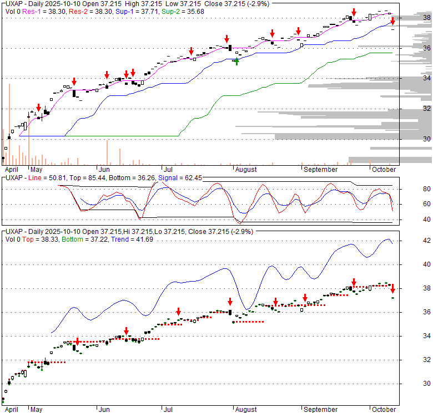Click the August label on top chart's time axis
433x413 pixels.
245,169
